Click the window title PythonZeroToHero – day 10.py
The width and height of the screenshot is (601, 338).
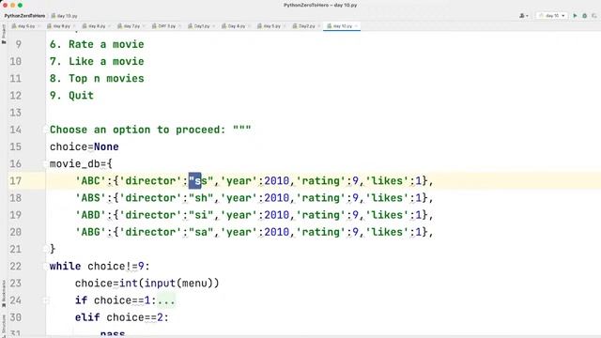coord(320,5)
